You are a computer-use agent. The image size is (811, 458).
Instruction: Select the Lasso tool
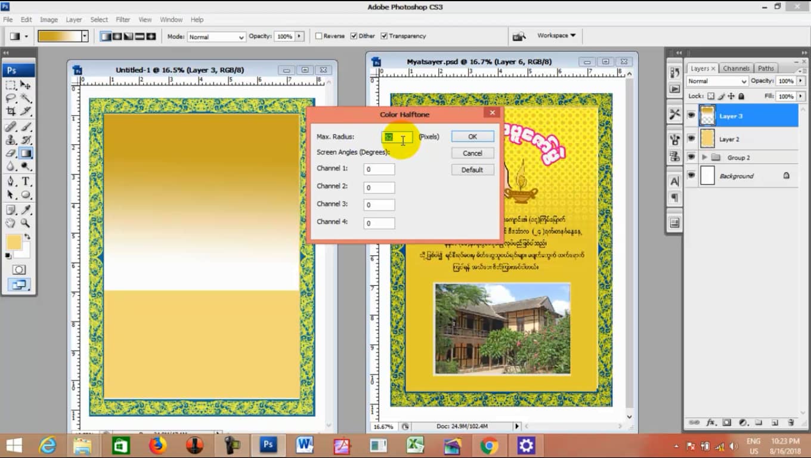pos(11,98)
